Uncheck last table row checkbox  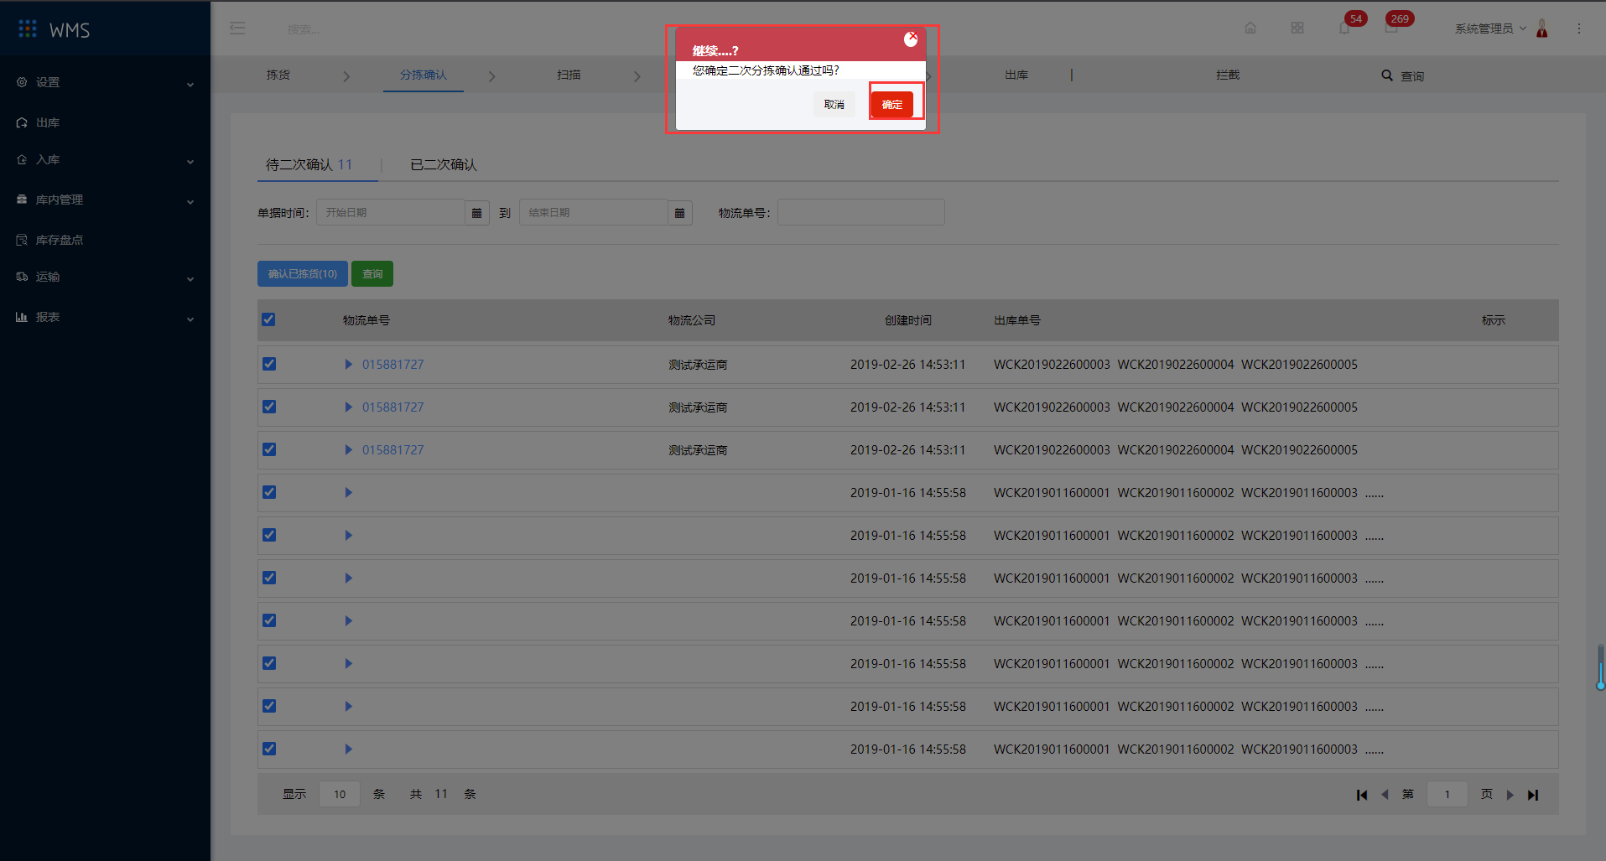point(269,749)
